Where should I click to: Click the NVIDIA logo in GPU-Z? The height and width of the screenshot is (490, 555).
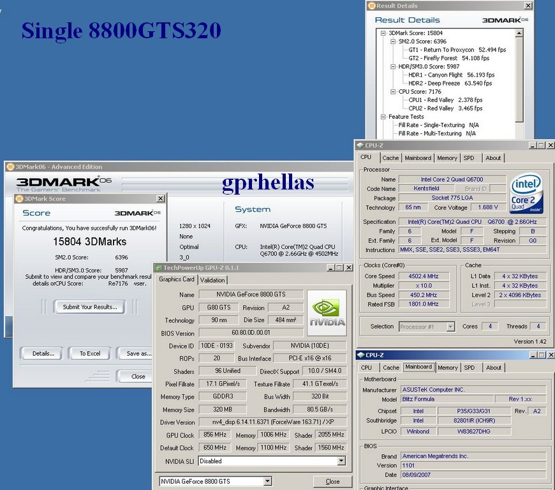tap(327, 313)
